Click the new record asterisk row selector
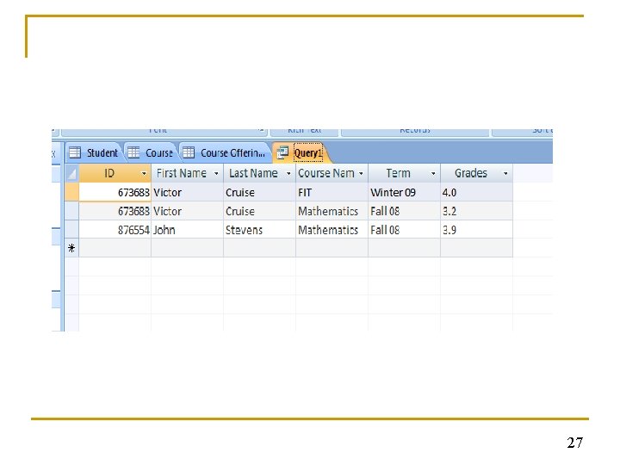The width and height of the screenshot is (620, 465). (71, 248)
